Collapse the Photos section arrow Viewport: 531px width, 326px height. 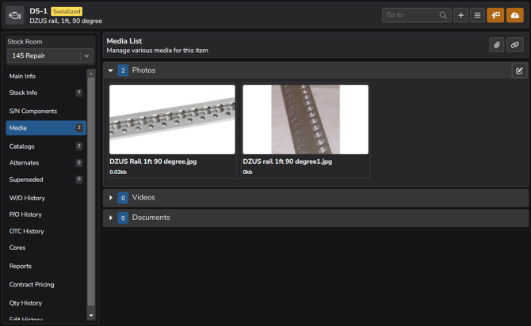[110, 70]
